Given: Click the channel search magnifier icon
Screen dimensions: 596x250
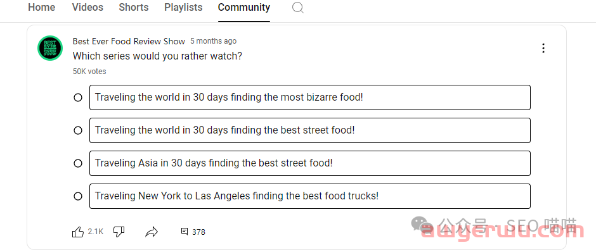Looking at the screenshot, I should pos(297,8).
